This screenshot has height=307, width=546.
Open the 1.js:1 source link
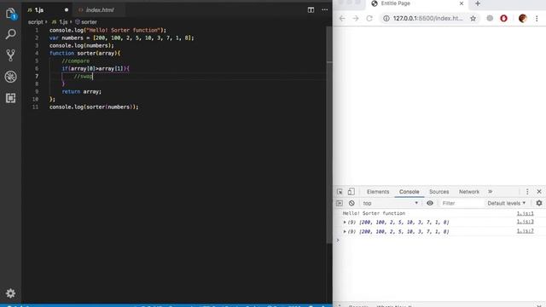526,213
